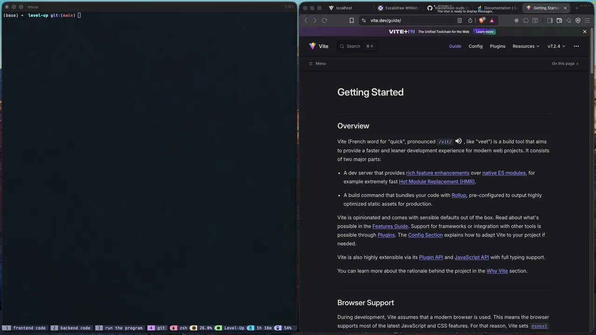Open the v7.2.4 version dropdown
This screenshot has width=596, height=335.
click(556, 46)
